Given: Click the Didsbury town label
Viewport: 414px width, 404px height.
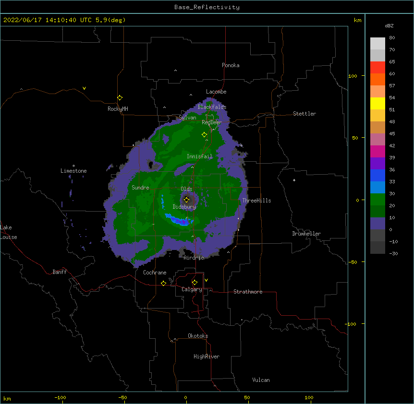Looking at the screenshot, I should (x=184, y=207).
